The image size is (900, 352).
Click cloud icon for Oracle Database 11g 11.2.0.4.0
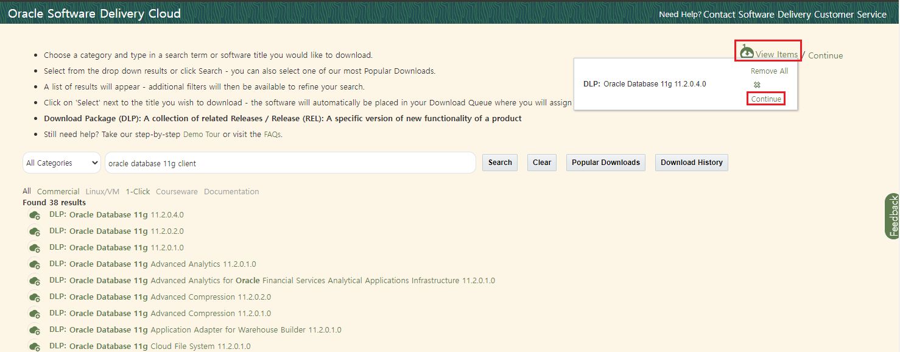pos(35,215)
